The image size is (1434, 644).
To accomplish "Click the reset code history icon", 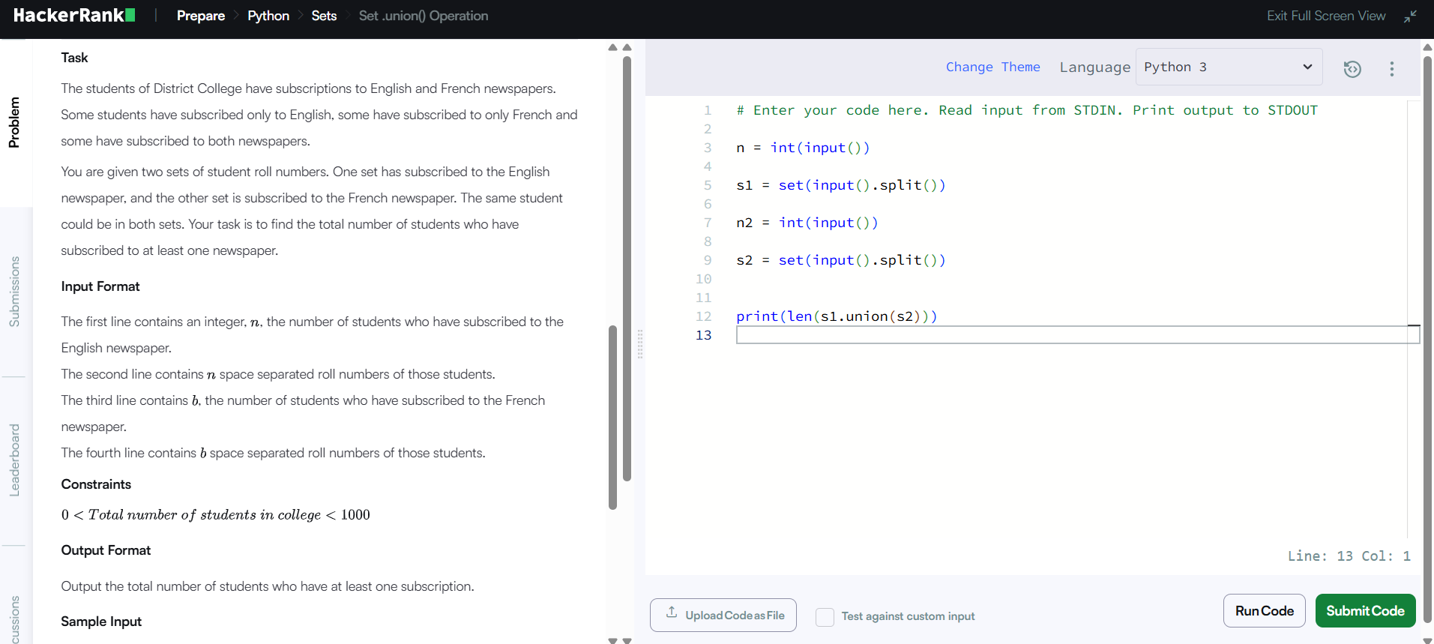I will [1352, 68].
